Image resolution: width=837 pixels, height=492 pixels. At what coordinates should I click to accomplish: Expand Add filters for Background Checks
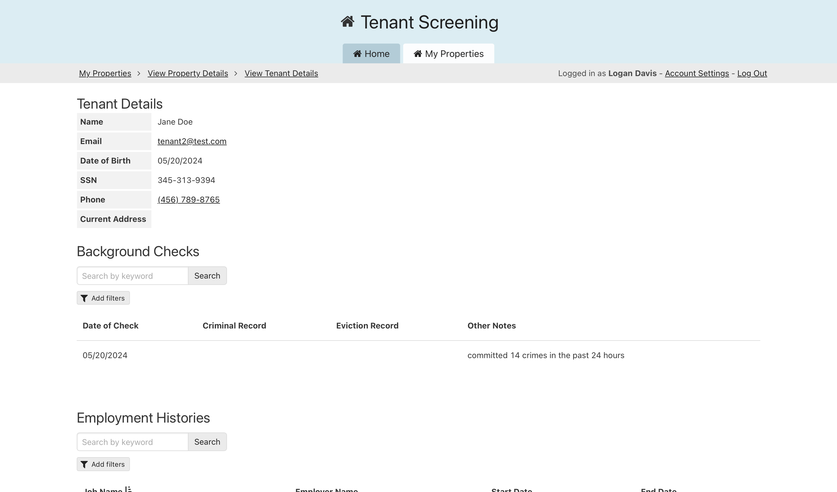pyautogui.click(x=103, y=298)
